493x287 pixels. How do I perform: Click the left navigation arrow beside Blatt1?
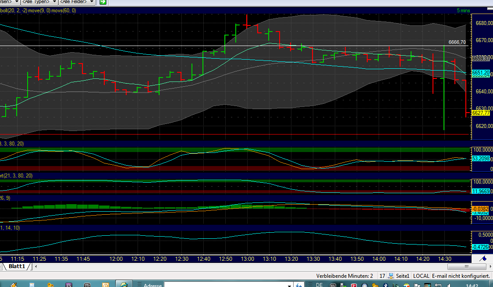point(36,266)
